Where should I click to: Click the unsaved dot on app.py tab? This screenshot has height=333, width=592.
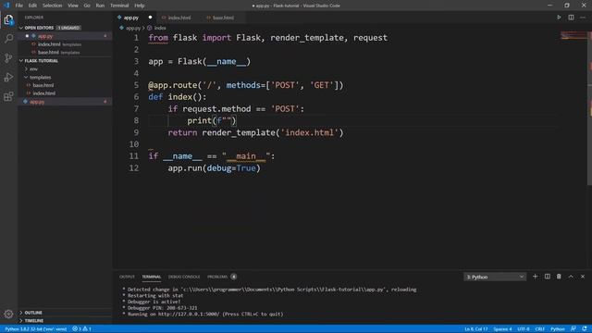(x=150, y=18)
